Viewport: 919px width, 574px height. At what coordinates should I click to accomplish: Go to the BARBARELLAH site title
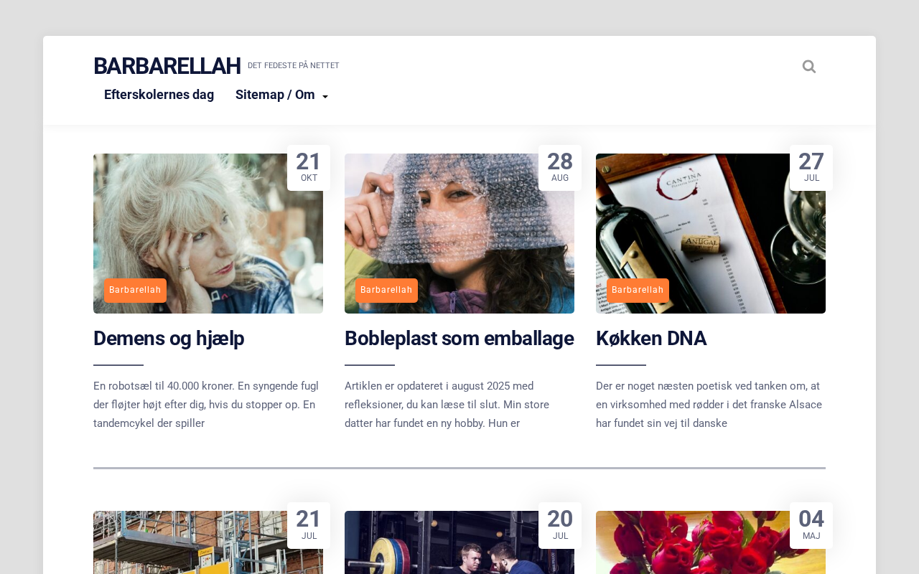click(x=167, y=66)
